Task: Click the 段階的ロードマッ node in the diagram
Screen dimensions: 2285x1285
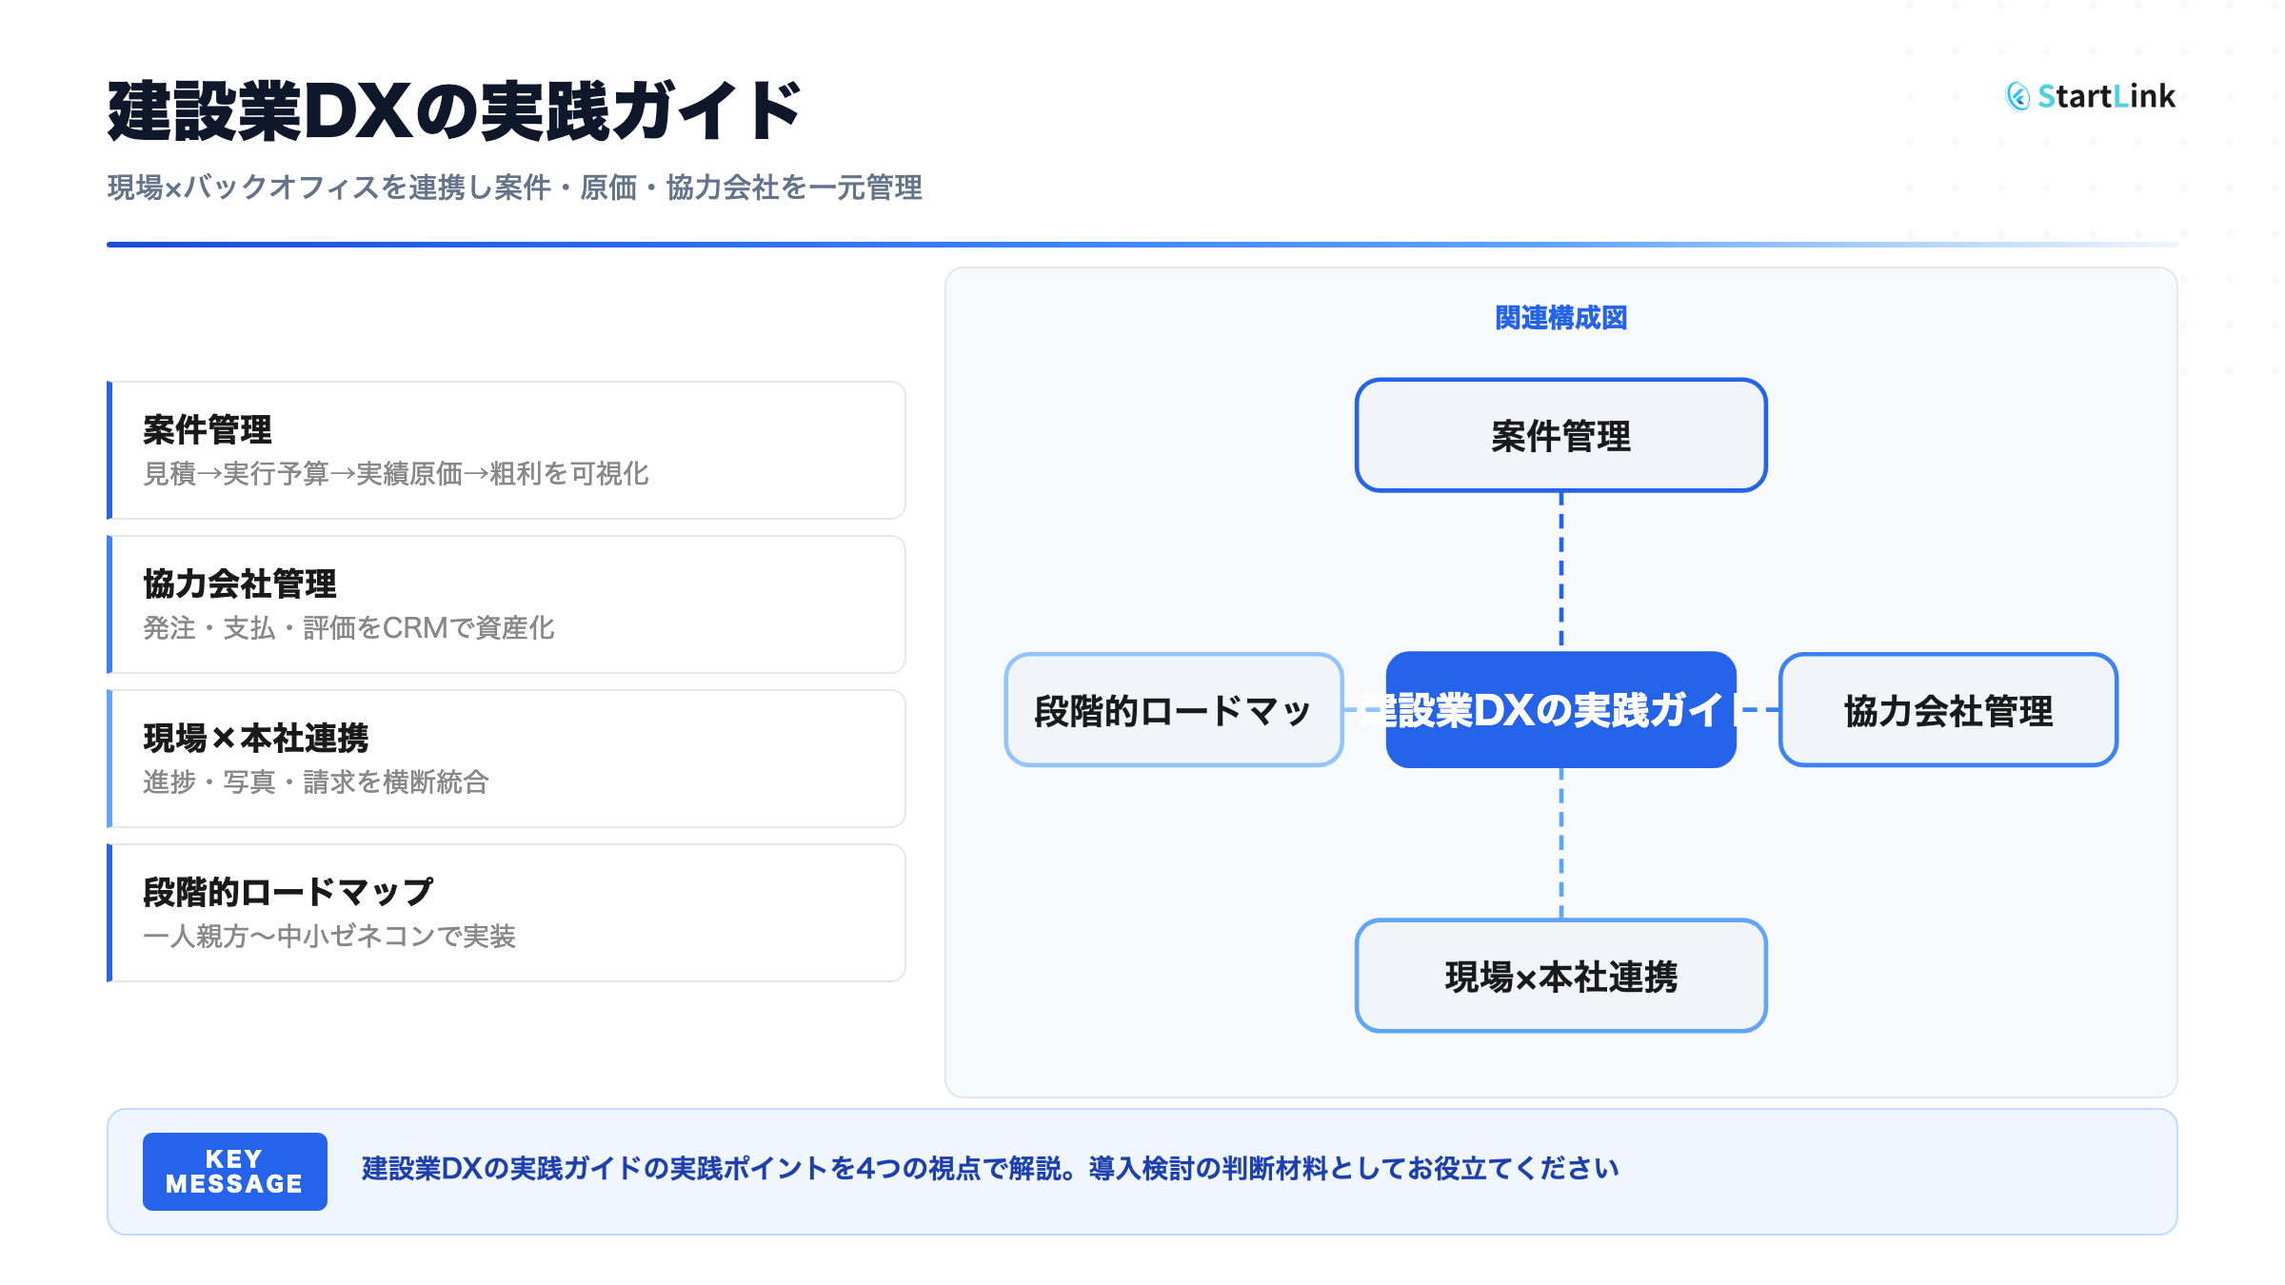Action: pyautogui.click(x=1173, y=710)
